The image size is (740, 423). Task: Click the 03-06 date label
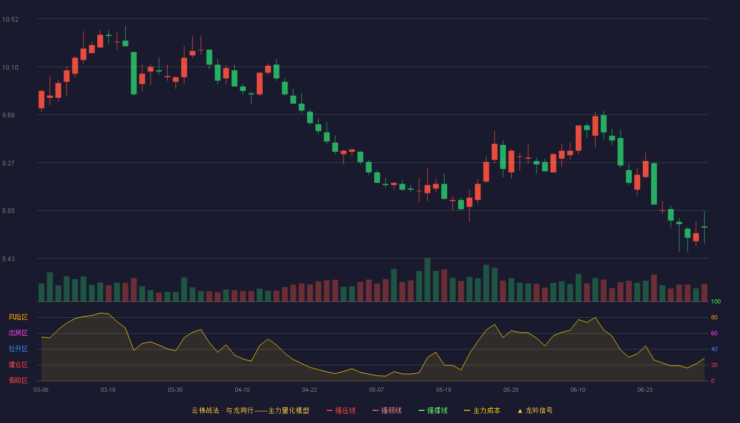(41, 390)
